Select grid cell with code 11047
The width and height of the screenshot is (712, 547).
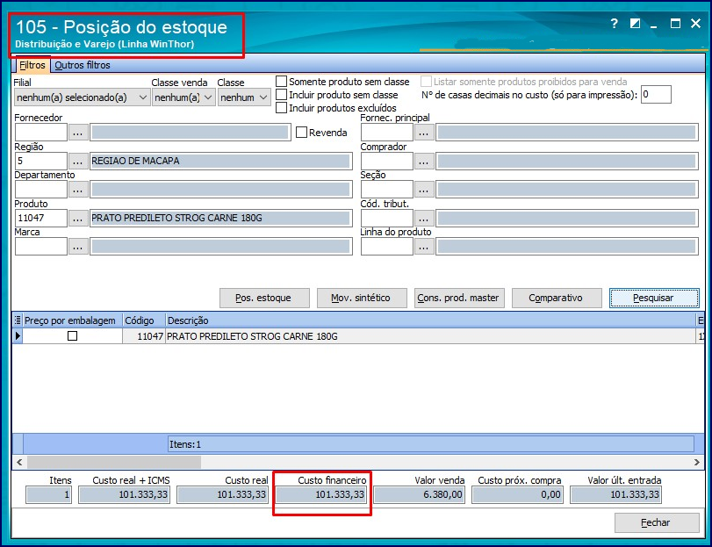(x=143, y=336)
